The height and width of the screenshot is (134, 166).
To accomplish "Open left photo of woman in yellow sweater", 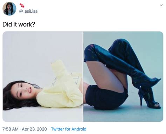I will point(43,76).
